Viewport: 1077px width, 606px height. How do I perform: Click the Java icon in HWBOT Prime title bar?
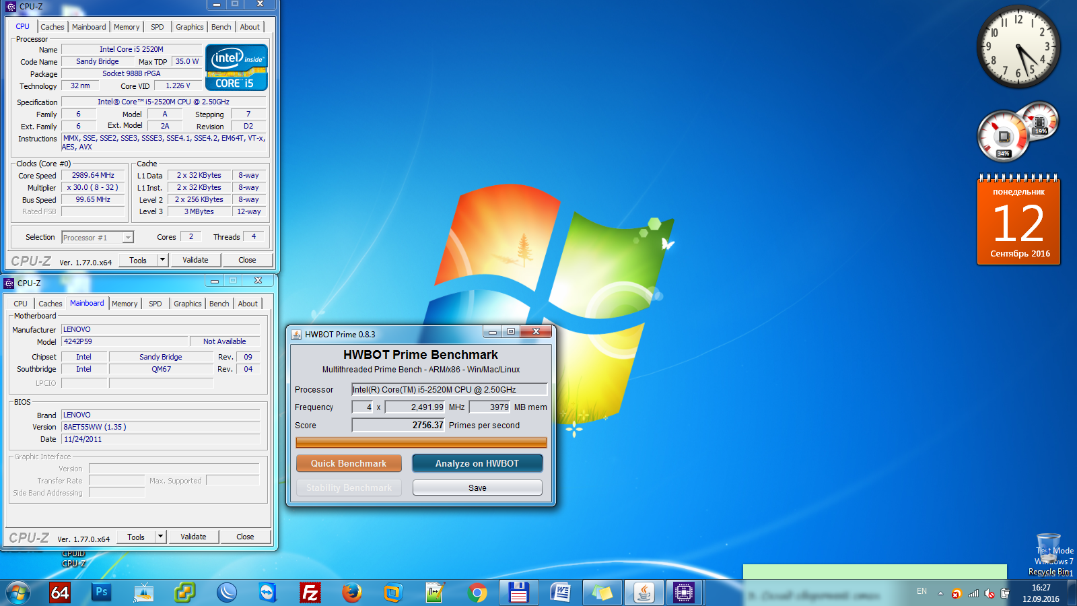(296, 334)
